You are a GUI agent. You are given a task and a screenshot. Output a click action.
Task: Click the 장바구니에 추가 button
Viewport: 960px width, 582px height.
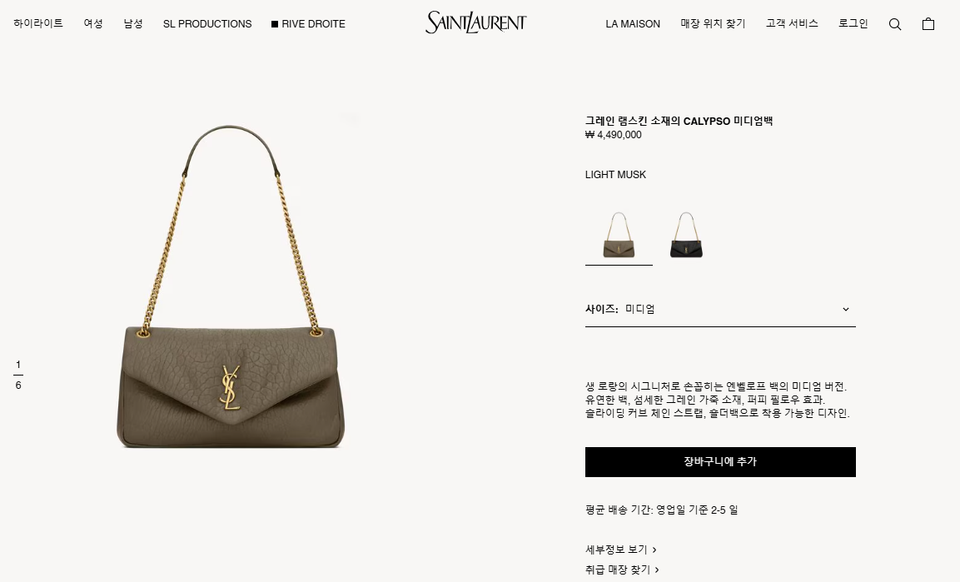[720, 462]
